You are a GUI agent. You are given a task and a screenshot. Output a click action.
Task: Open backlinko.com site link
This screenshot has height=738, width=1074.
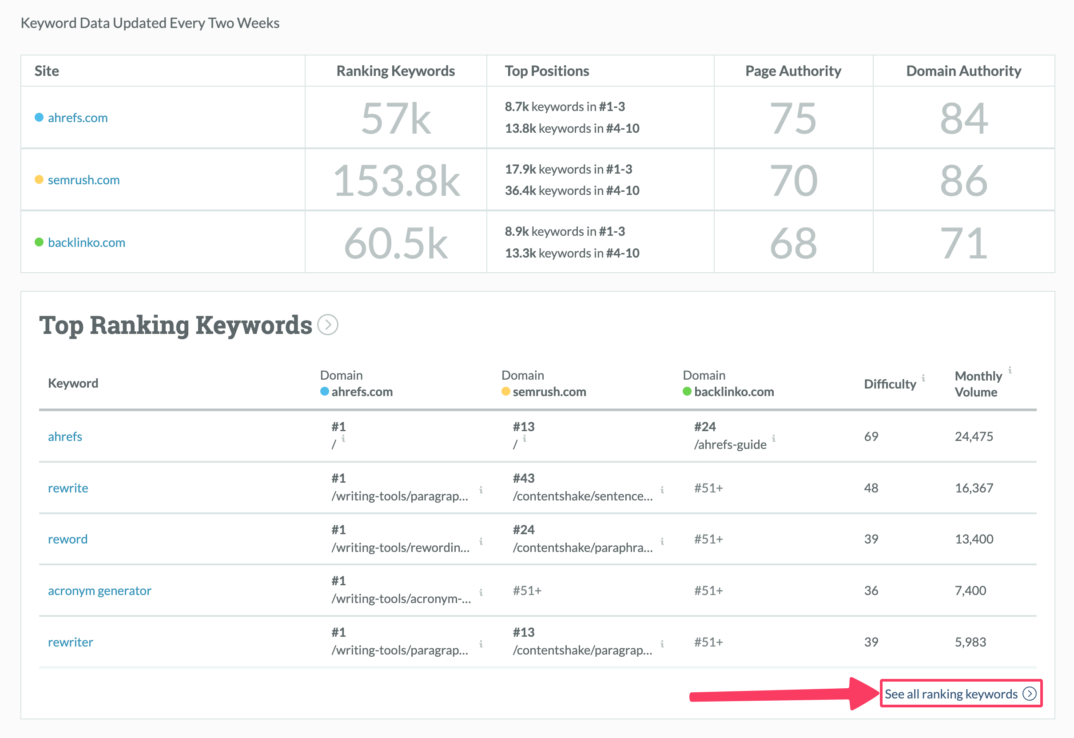(x=87, y=242)
